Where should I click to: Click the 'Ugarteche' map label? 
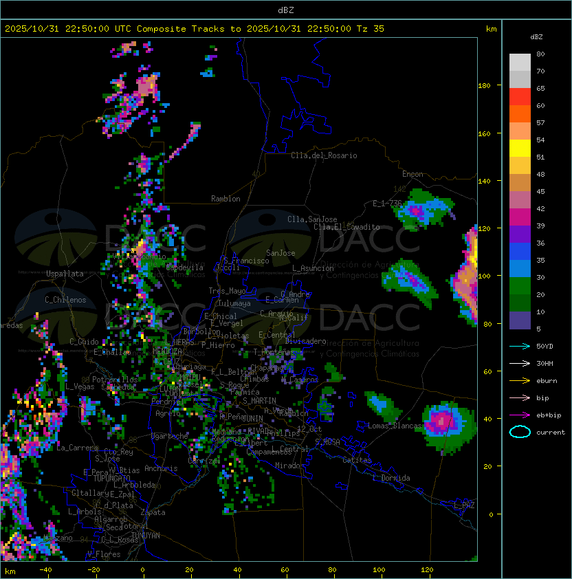pyautogui.click(x=170, y=436)
